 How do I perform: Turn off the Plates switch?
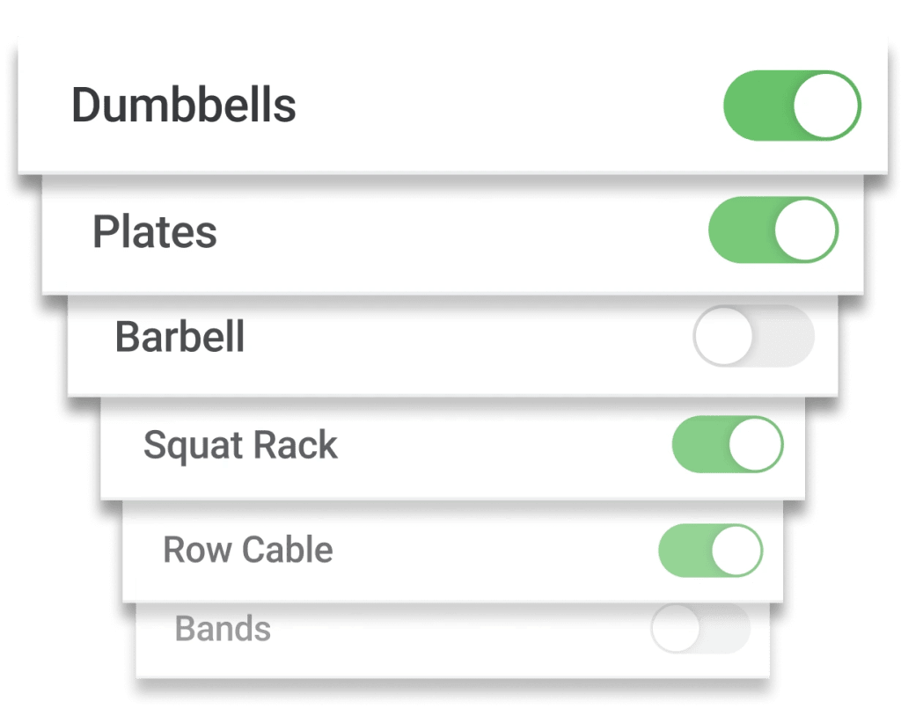pos(773,230)
